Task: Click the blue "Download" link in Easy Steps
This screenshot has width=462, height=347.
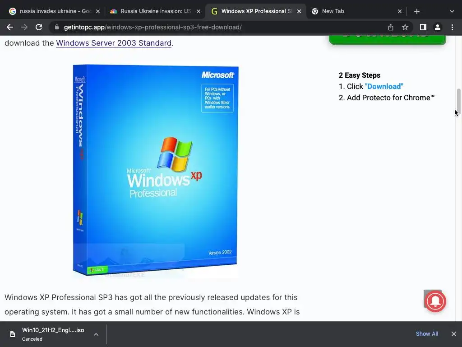Action: pyautogui.click(x=384, y=86)
